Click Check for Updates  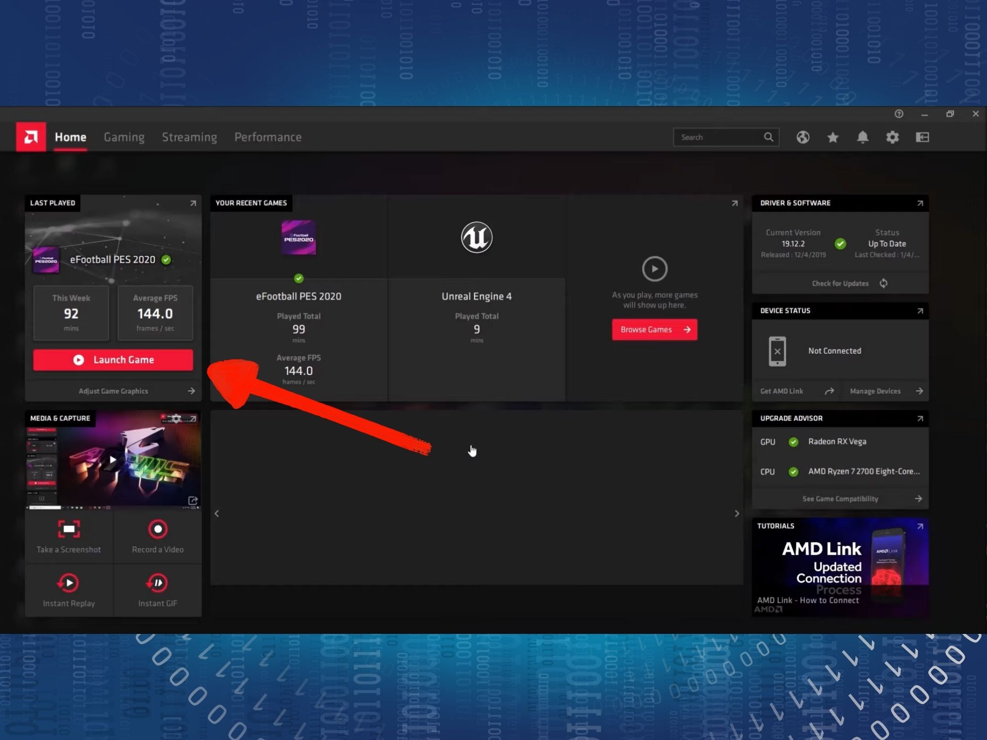(840, 284)
